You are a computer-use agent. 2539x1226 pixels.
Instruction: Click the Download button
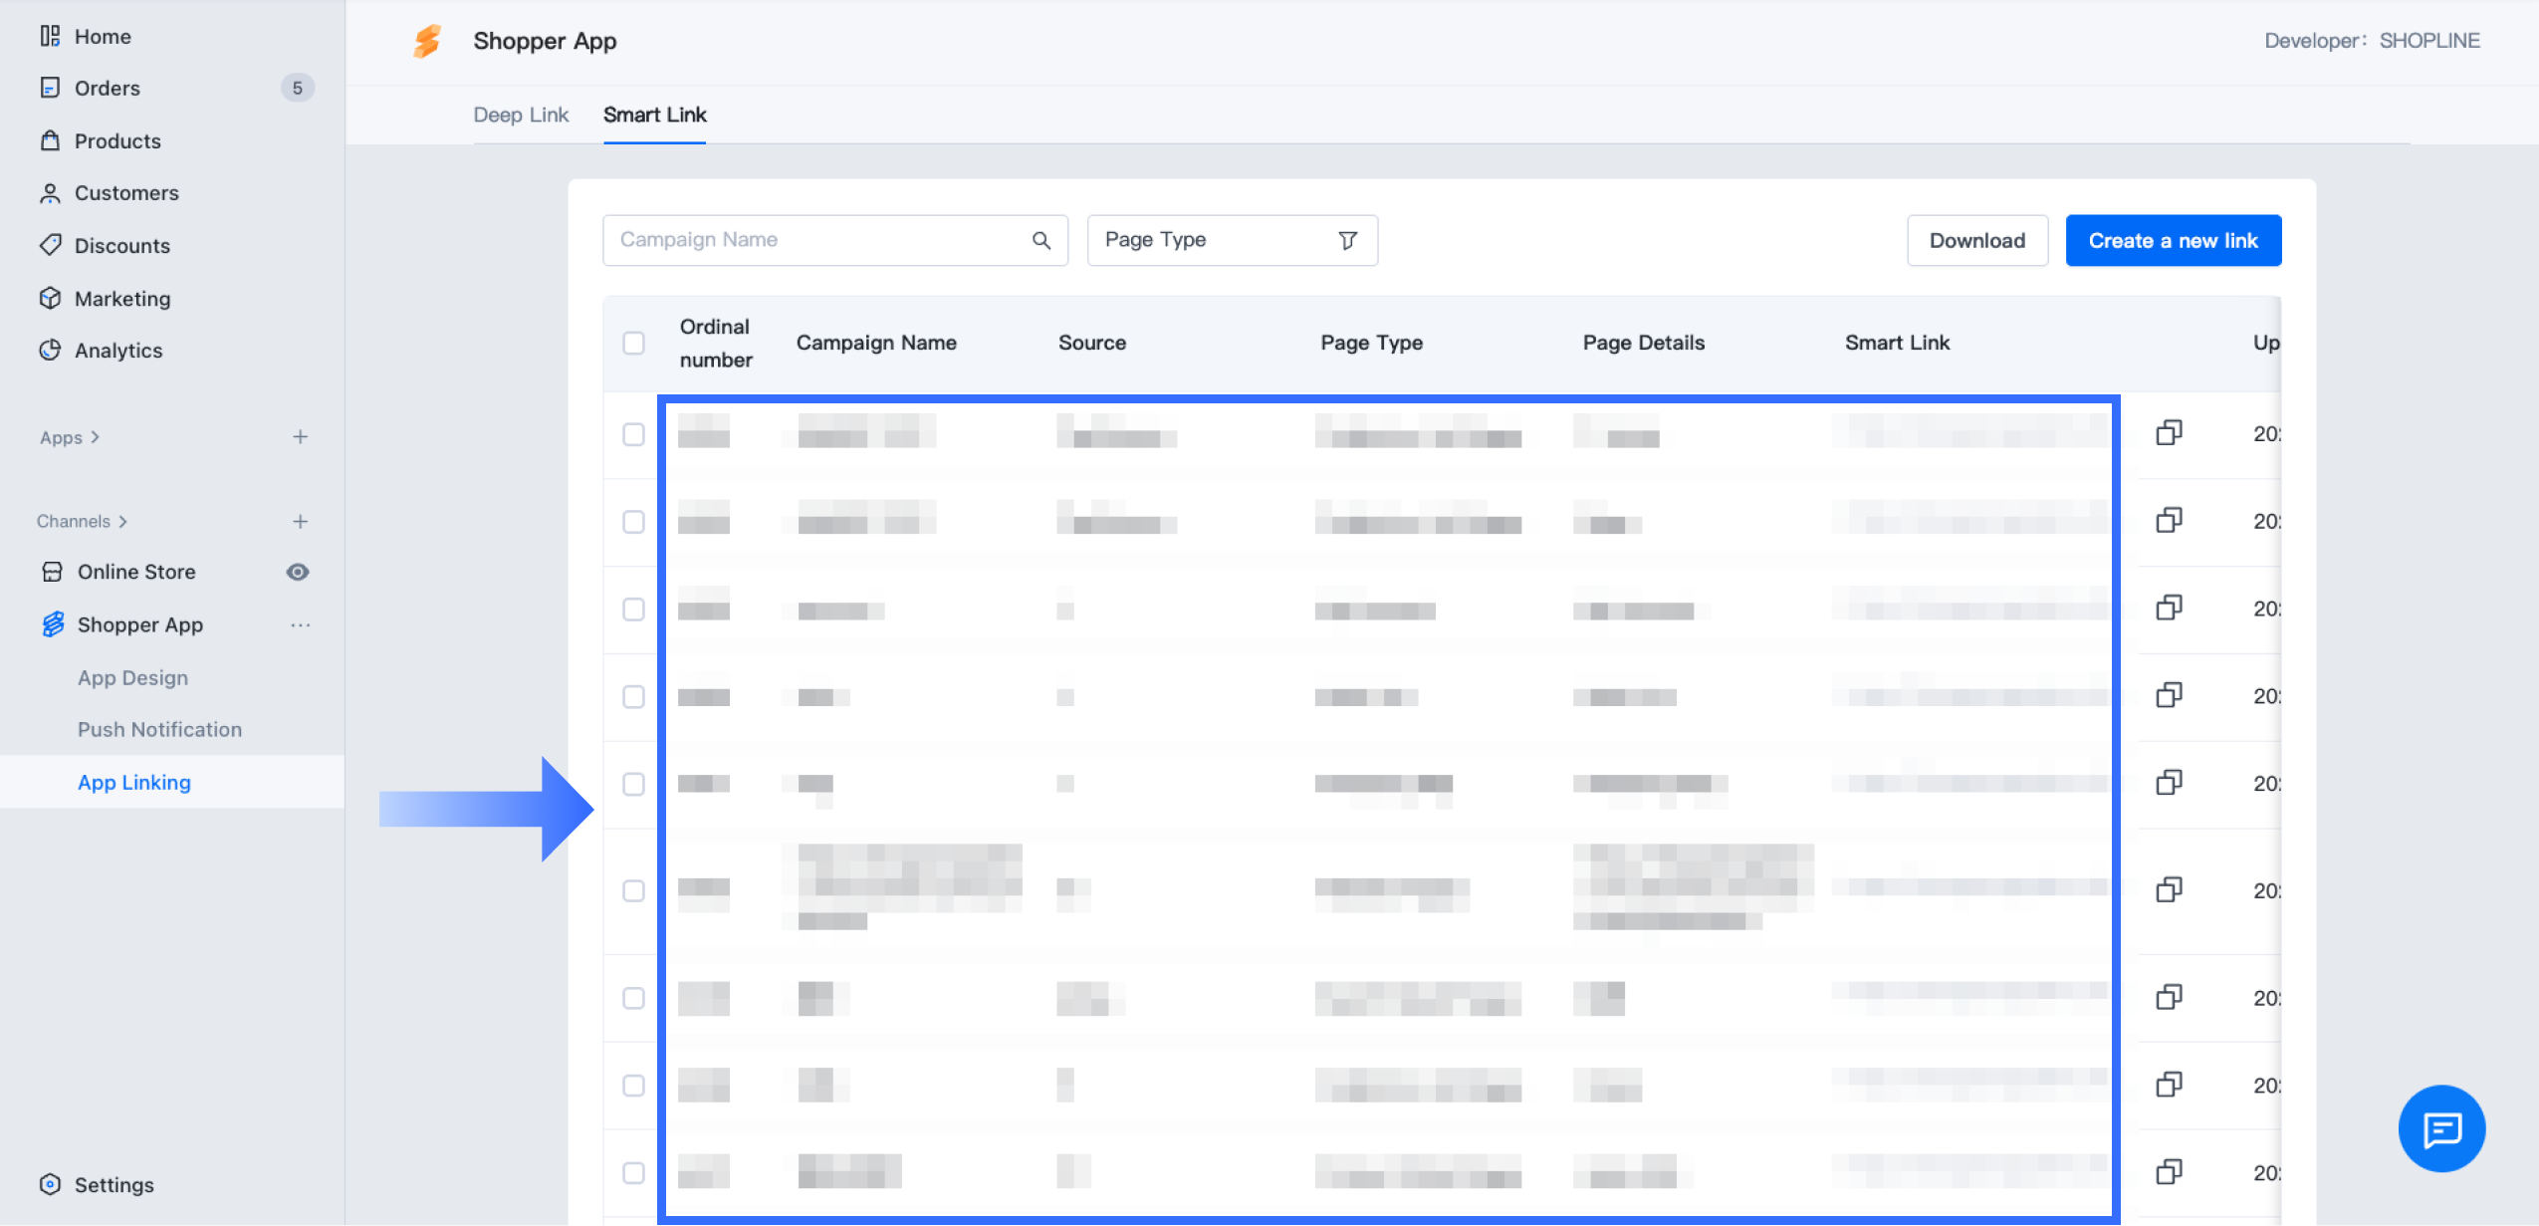click(x=1976, y=240)
